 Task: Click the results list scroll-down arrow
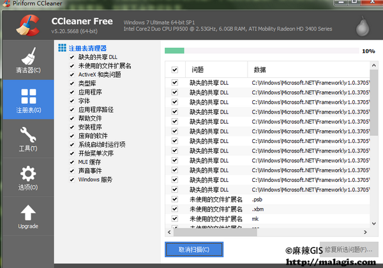coord(374,223)
